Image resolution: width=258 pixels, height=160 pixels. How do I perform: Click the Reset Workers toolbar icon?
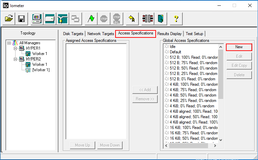132,19
